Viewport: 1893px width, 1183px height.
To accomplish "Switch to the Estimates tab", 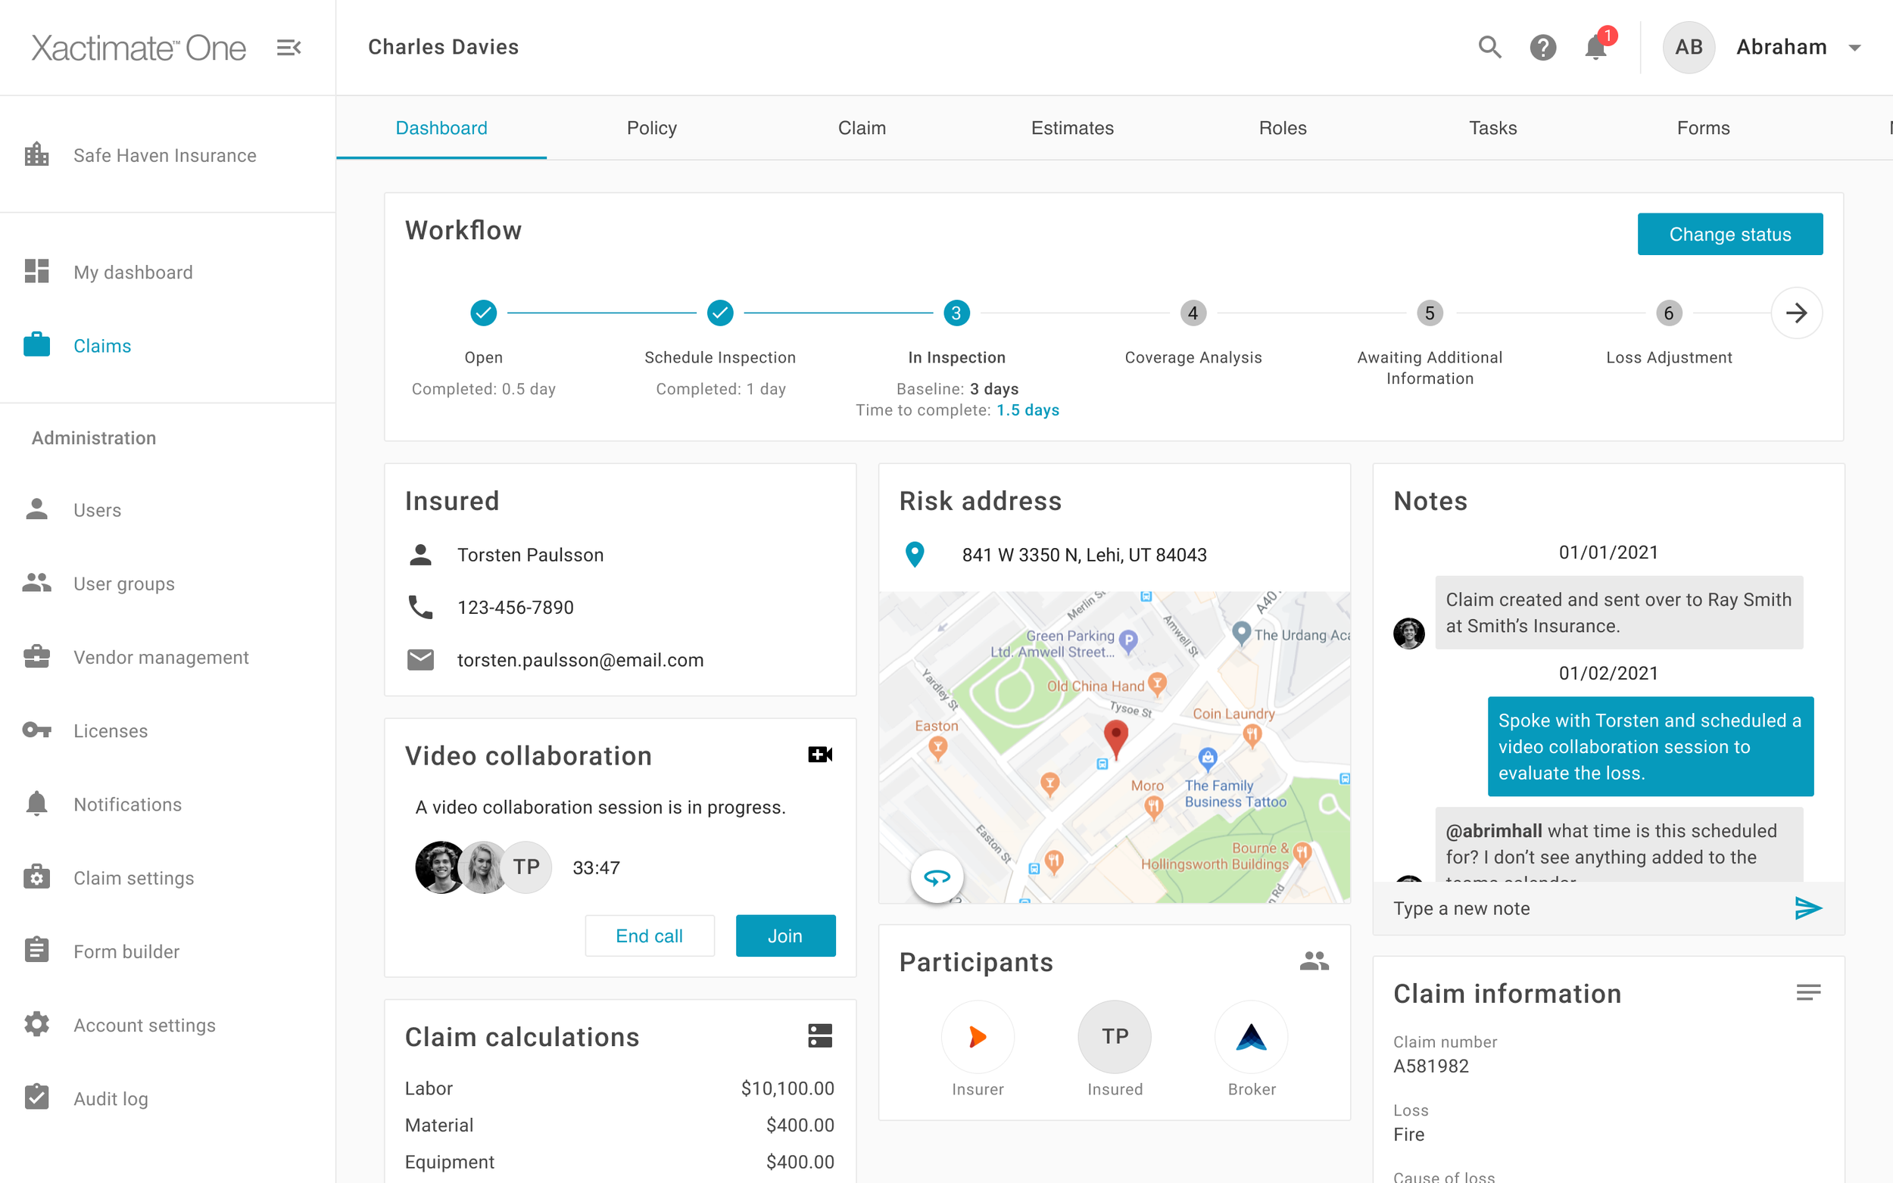I will pos(1072,127).
